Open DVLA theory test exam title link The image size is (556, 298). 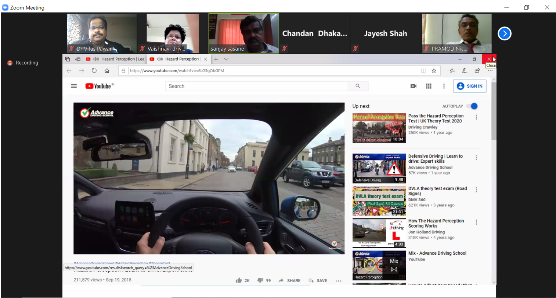coord(437,191)
